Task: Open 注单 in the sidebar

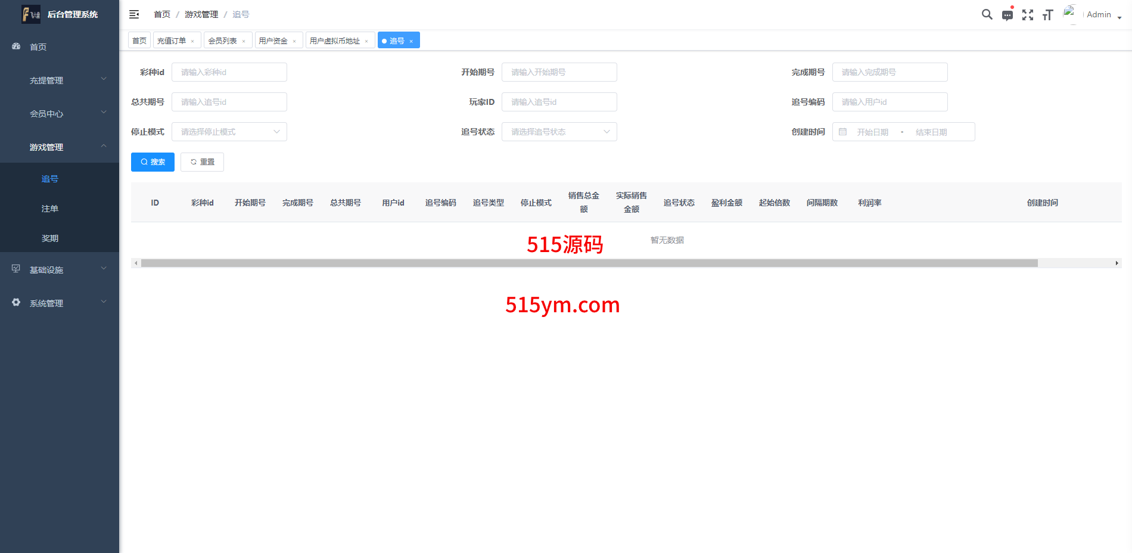Action: pyautogui.click(x=50, y=209)
